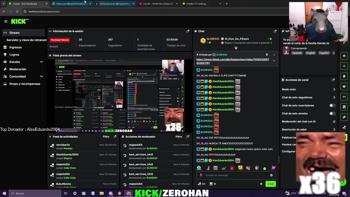Open Restricción de edad options
The height and width of the screenshot is (197, 350).
[x=308, y=130]
